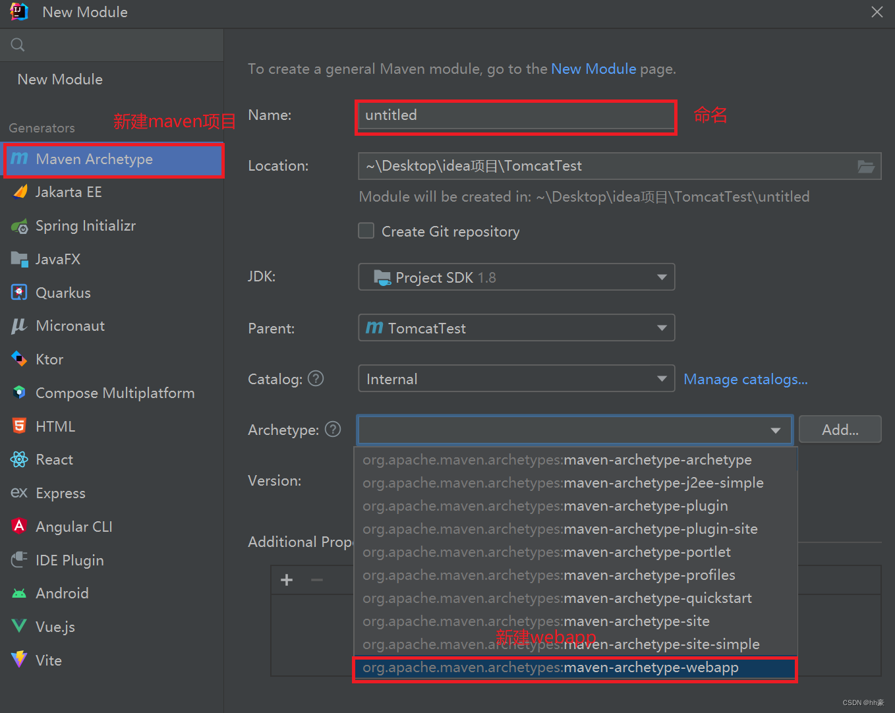The height and width of the screenshot is (713, 895).
Task: Open the JDK Project SDK dropdown
Action: pos(517,277)
